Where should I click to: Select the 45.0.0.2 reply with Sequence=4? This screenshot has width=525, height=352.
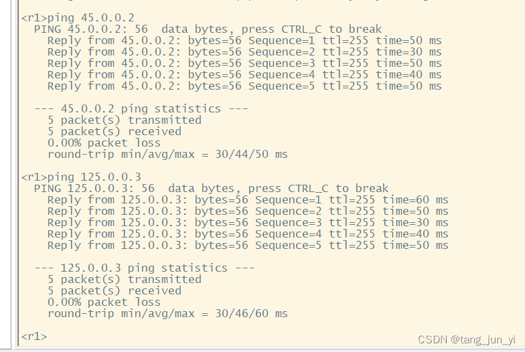pyautogui.click(x=244, y=75)
